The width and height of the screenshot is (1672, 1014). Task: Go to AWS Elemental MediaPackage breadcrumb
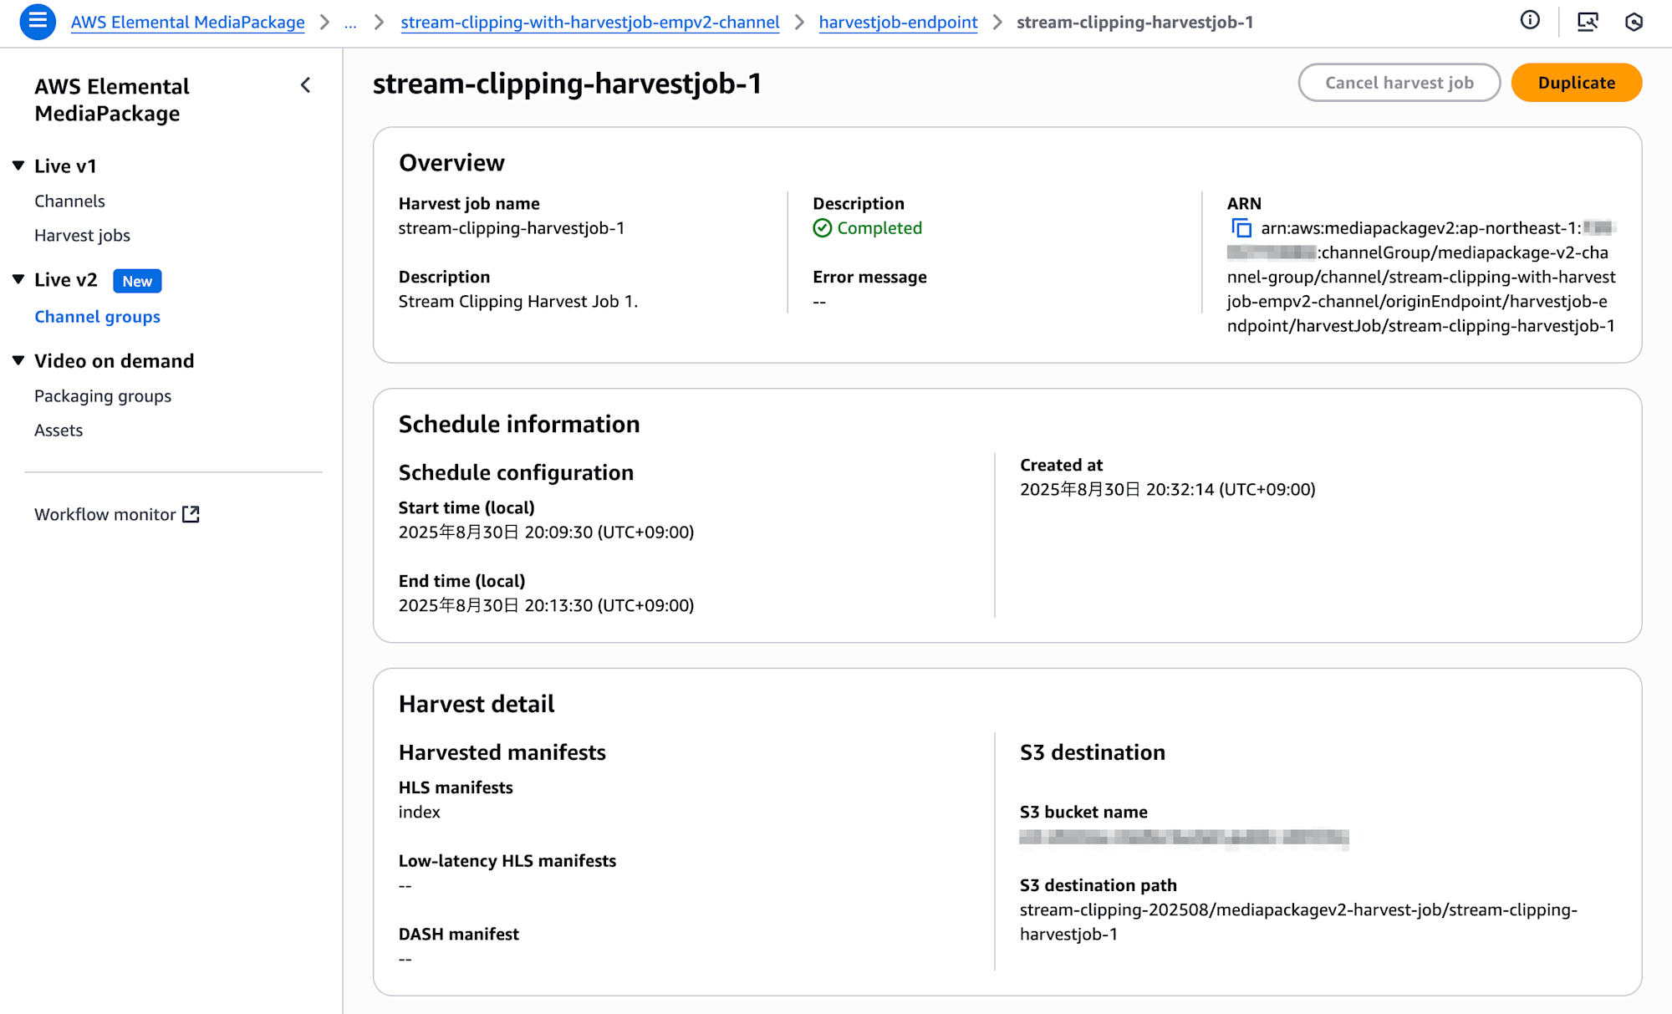[188, 23]
